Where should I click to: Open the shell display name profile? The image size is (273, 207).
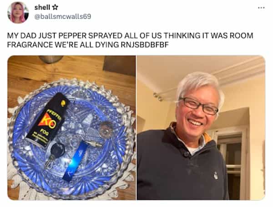tap(42, 7)
